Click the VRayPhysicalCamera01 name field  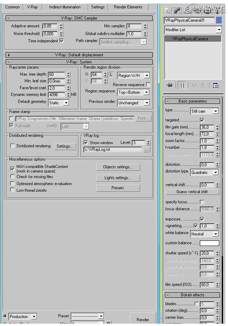tap(189, 20)
